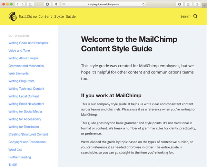Open Writing for Accessibility section
Image resolution: width=207 pixels, height=167 pixels.
point(25,119)
